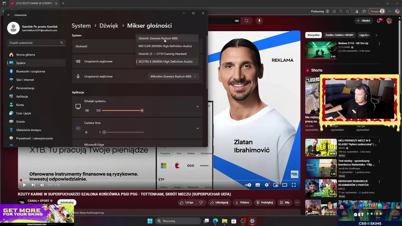Viewport: 402px width, 226px height.
Task: Open File Explorer from taskbar
Action: pyautogui.click(x=225, y=221)
